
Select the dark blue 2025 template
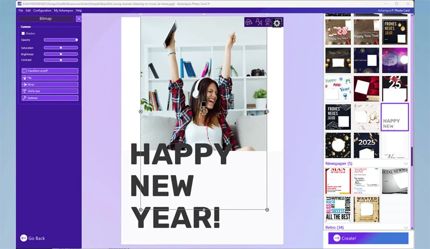(x=366, y=146)
